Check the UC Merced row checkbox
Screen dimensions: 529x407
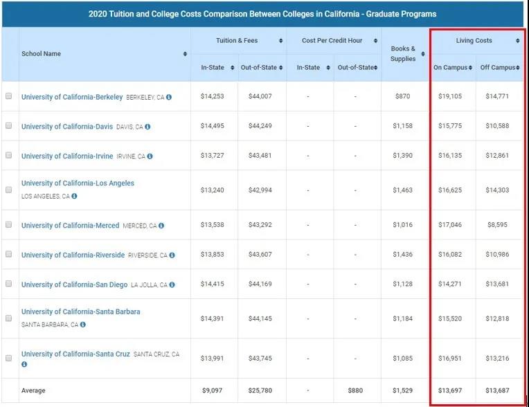point(9,224)
